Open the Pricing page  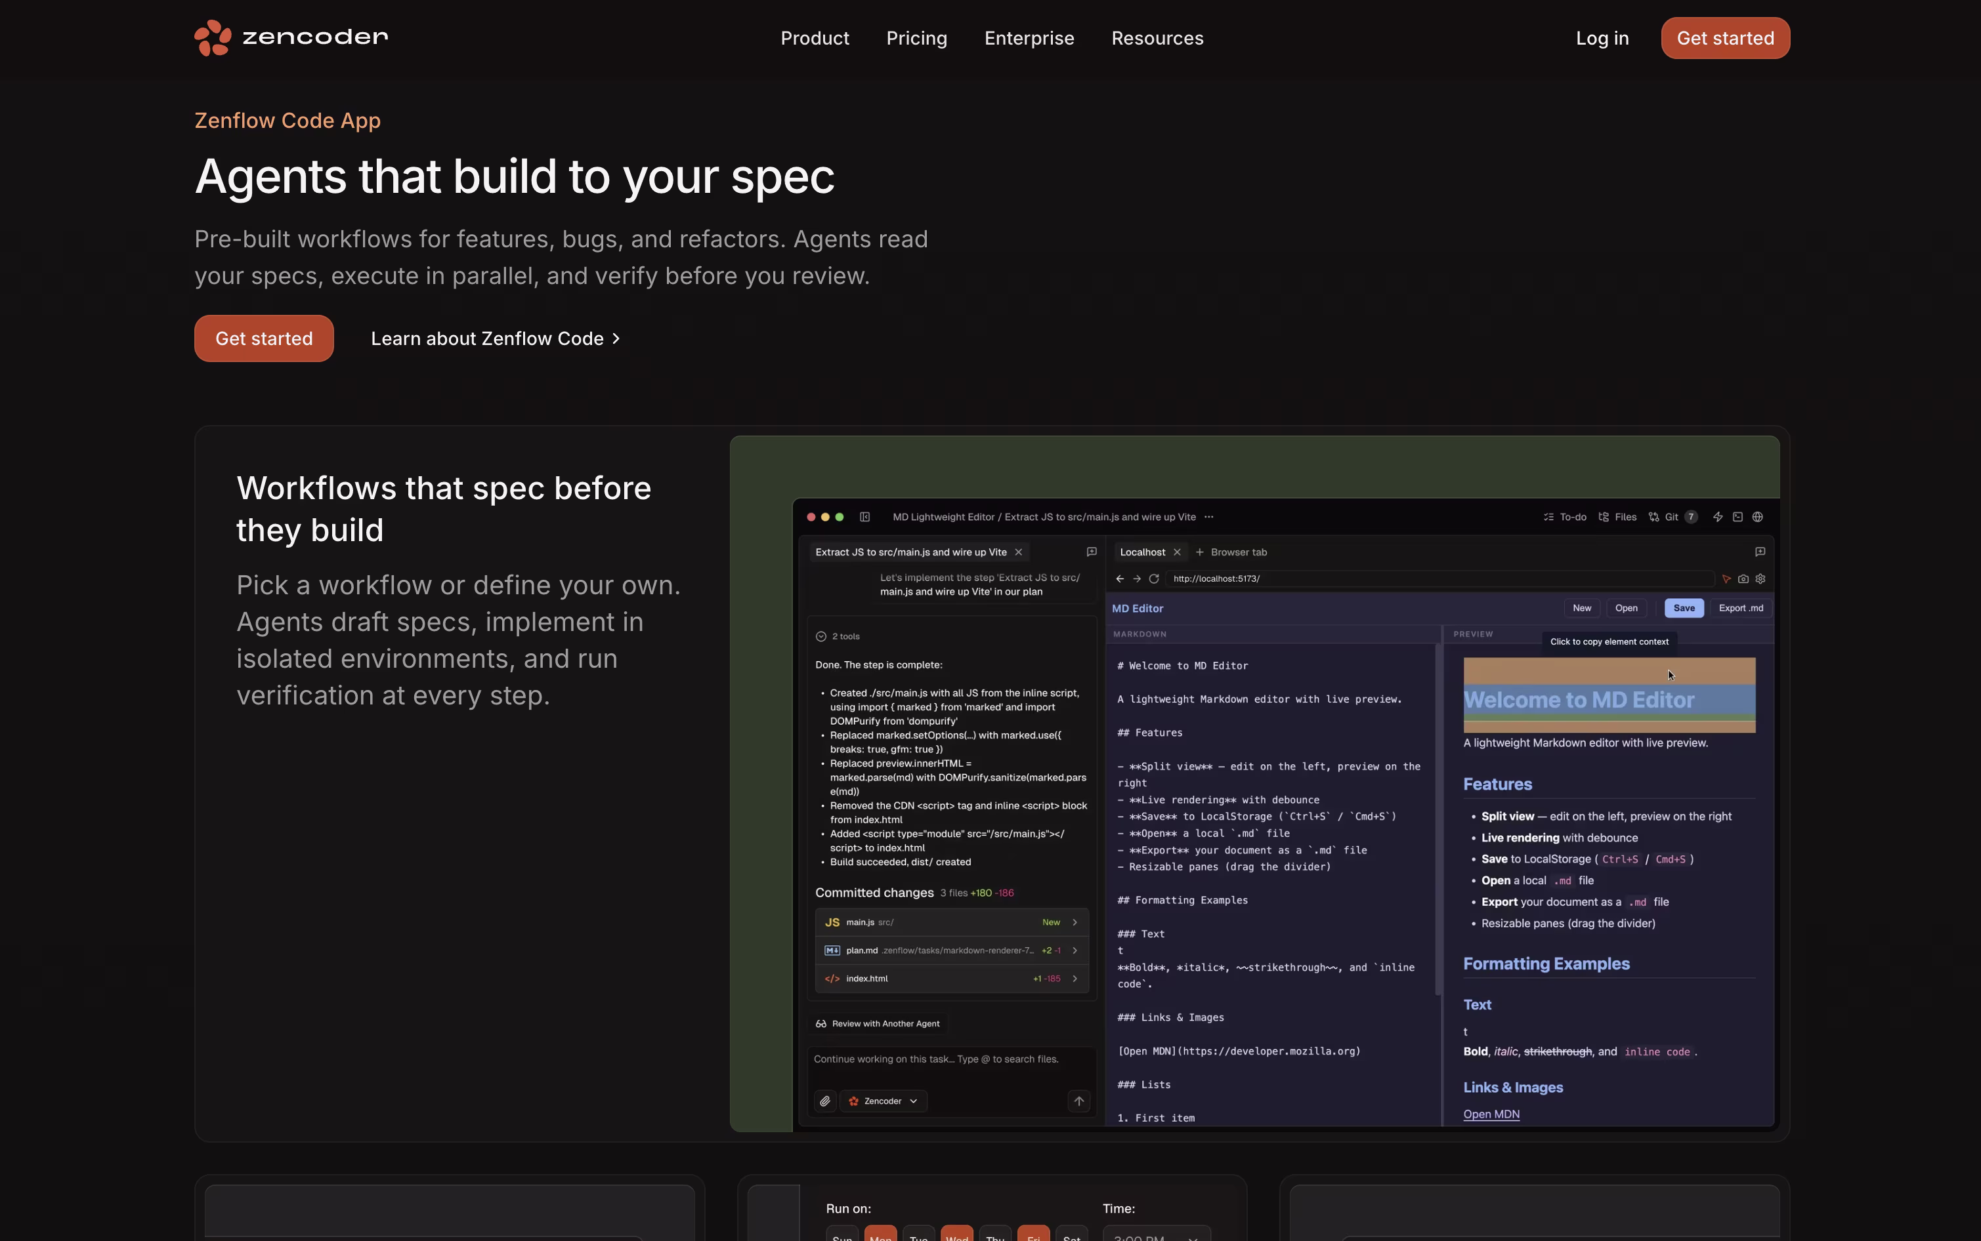pyautogui.click(x=916, y=38)
